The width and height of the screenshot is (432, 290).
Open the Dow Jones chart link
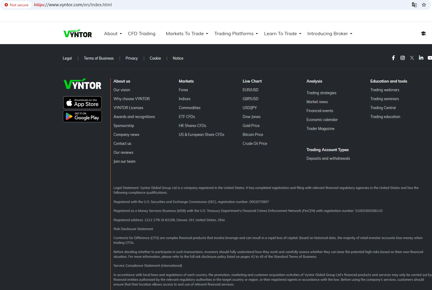tap(252, 117)
